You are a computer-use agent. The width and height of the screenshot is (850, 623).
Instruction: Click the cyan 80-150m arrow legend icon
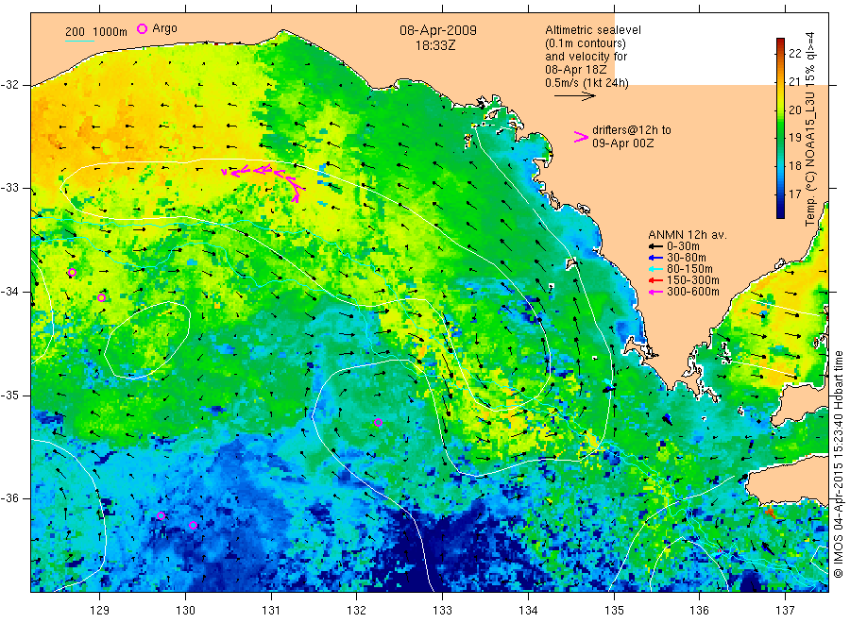[x=656, y=269]
